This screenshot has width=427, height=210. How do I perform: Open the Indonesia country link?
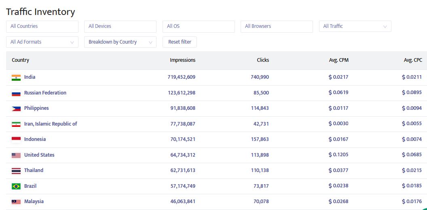[35, 139]
